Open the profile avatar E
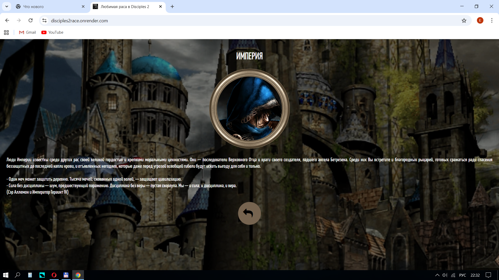The width and height of the screenshot is (499, 280). pyautogui.click(x=480, y=20)
